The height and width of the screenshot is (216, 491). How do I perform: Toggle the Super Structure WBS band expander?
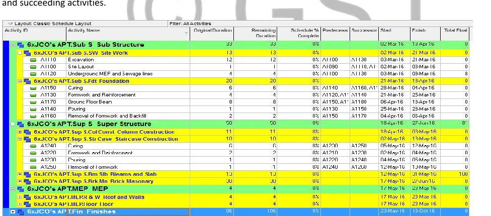point(13,124)
